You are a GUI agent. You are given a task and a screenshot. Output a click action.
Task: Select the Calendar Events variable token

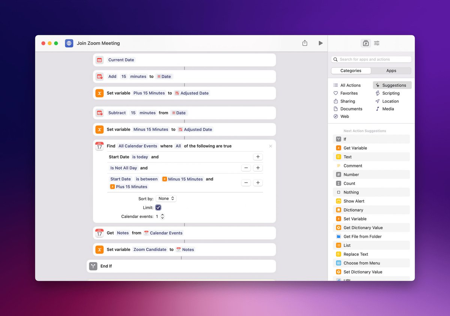[x=163, y=233]
